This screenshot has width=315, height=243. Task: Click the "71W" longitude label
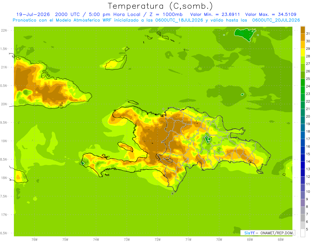(x=188, y=239)
